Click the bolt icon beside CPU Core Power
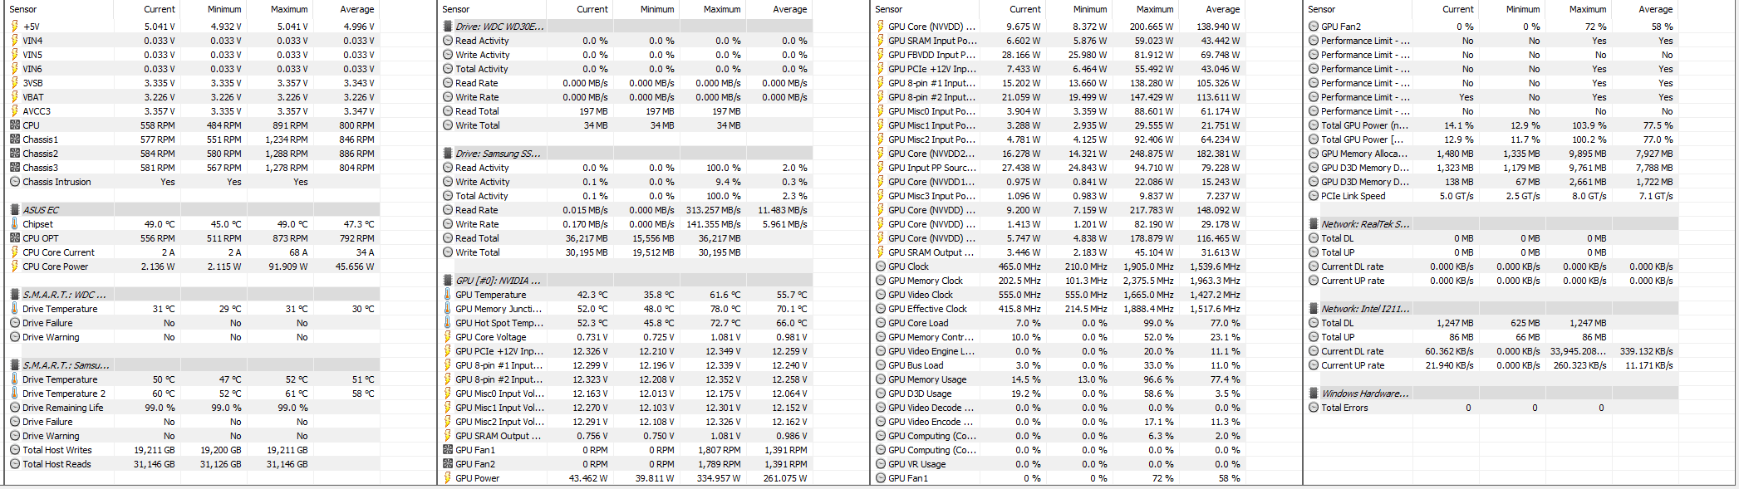Viewport: 1739px width, 489px height. point(15,267)
